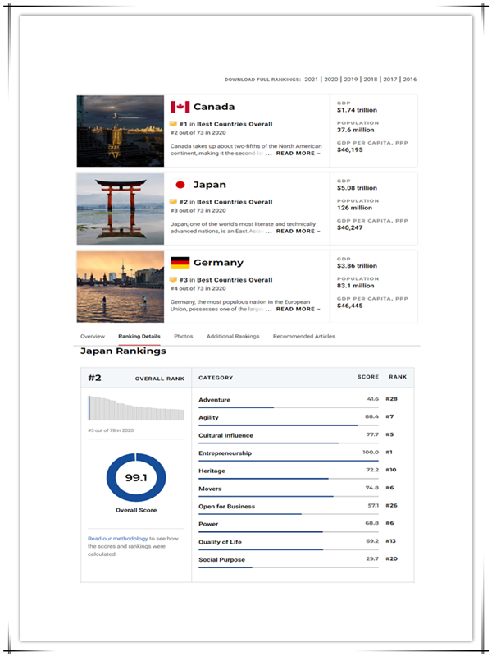
Task: Expand Japan's READ MORE description
Action: (298, 232)
